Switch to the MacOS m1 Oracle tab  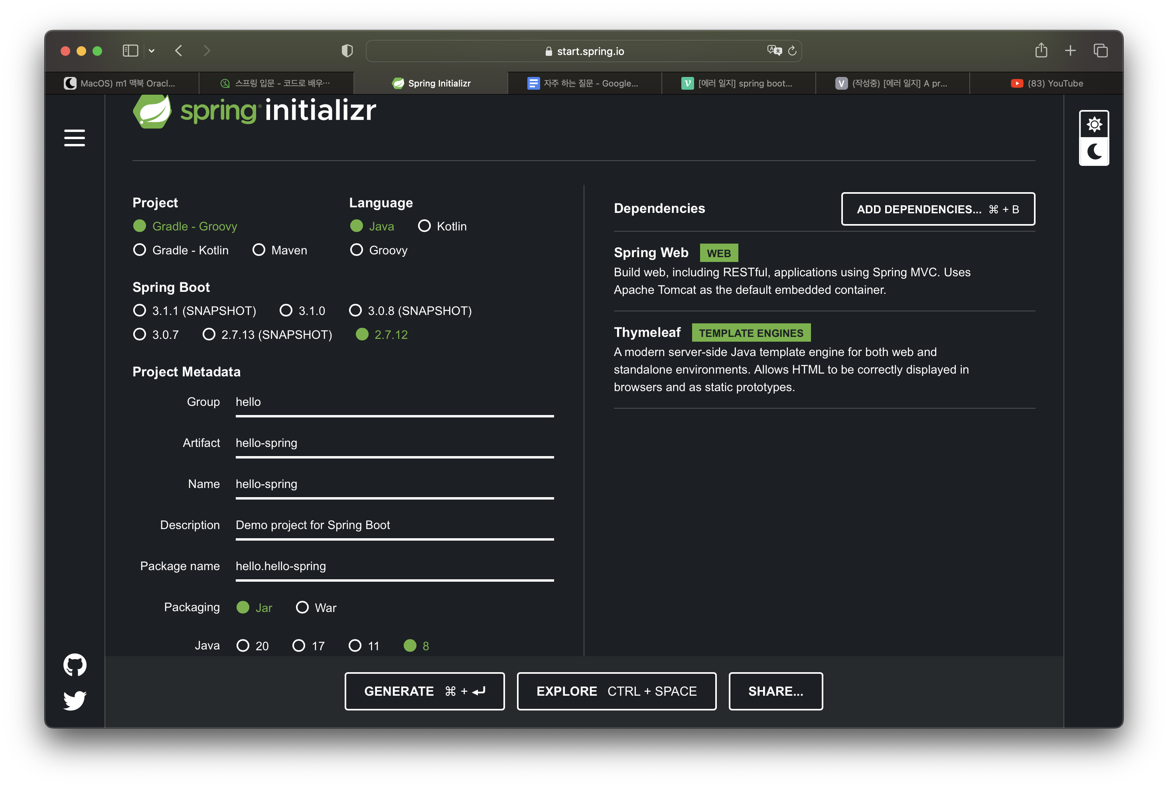click(x=122, y=83)
